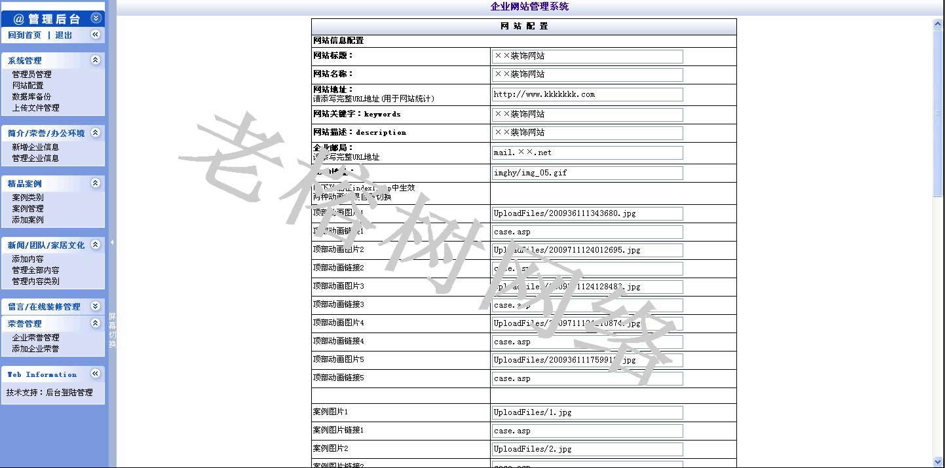The height and width of the screenshot is (468, 946).
Task: Focus the 企业邮局 mail field
Action: [x=587, y=153]
